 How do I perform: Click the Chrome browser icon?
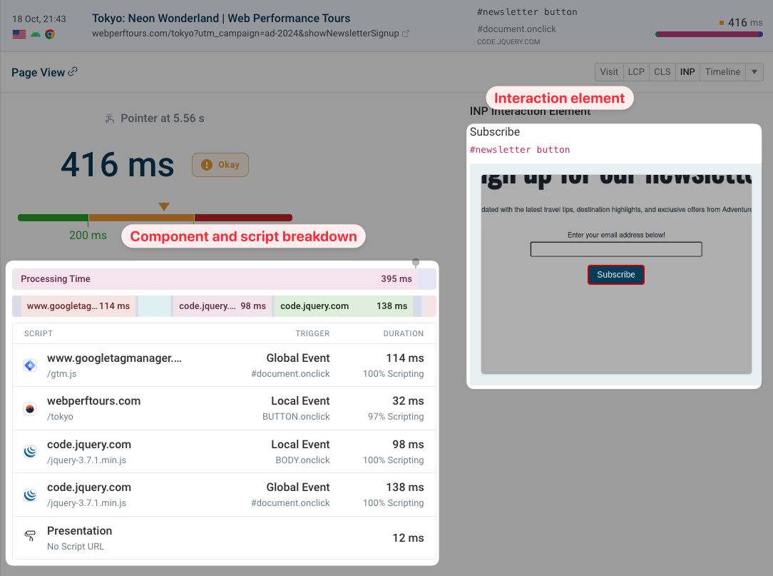[x=49, y=34]
